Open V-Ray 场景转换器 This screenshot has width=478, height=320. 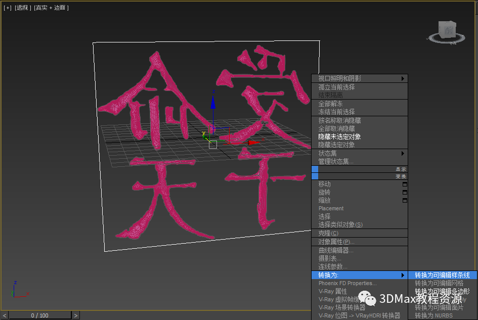[342, 308]
